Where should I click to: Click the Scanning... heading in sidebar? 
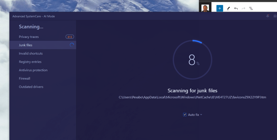[x=31, y=27]
